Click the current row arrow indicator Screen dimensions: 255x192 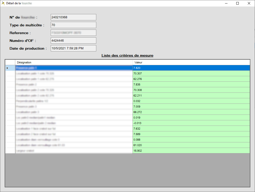pyautogui.click(x=7, y=68)
